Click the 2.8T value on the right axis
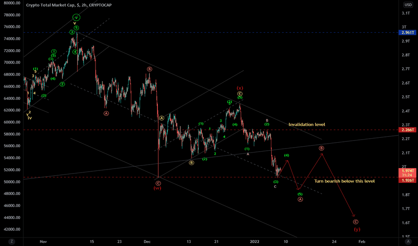Image resolution: width=418 pixels, height=246 pixels. pos(406,55)
